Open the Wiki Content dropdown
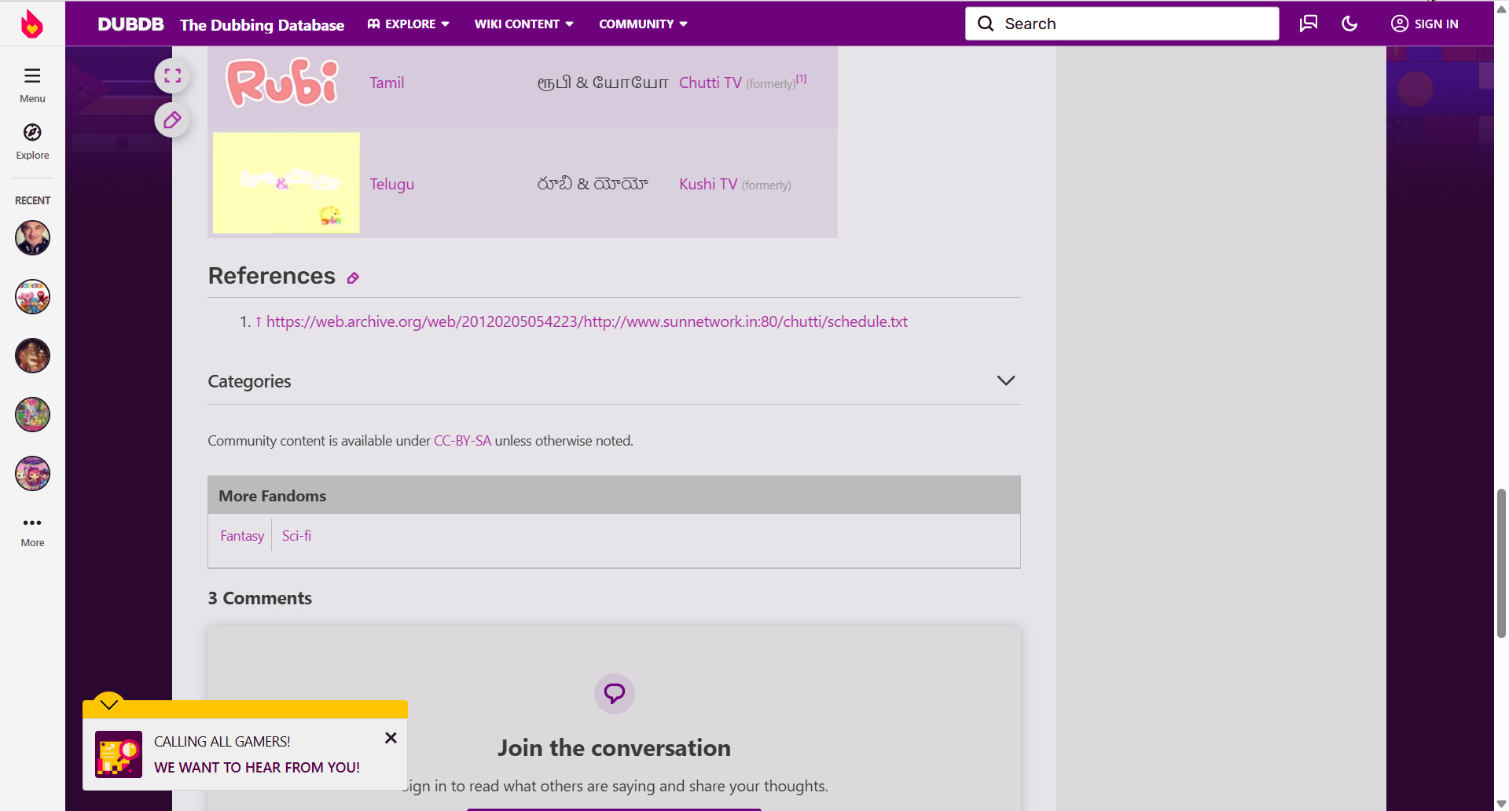Image resolution: width=1509 pixels, height=811 pixels. tap(523, 24)
